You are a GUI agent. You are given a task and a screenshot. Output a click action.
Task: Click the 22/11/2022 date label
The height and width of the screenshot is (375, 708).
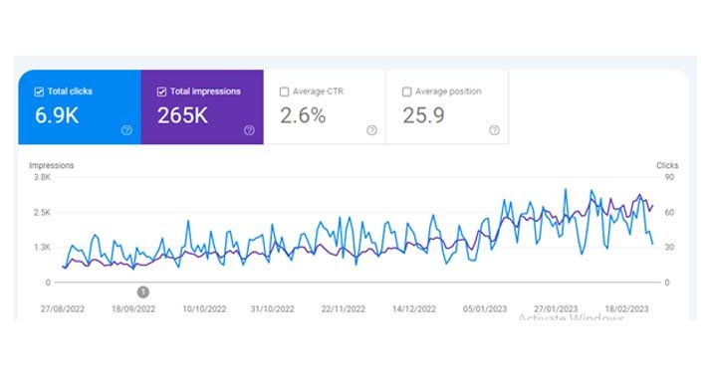344,309
